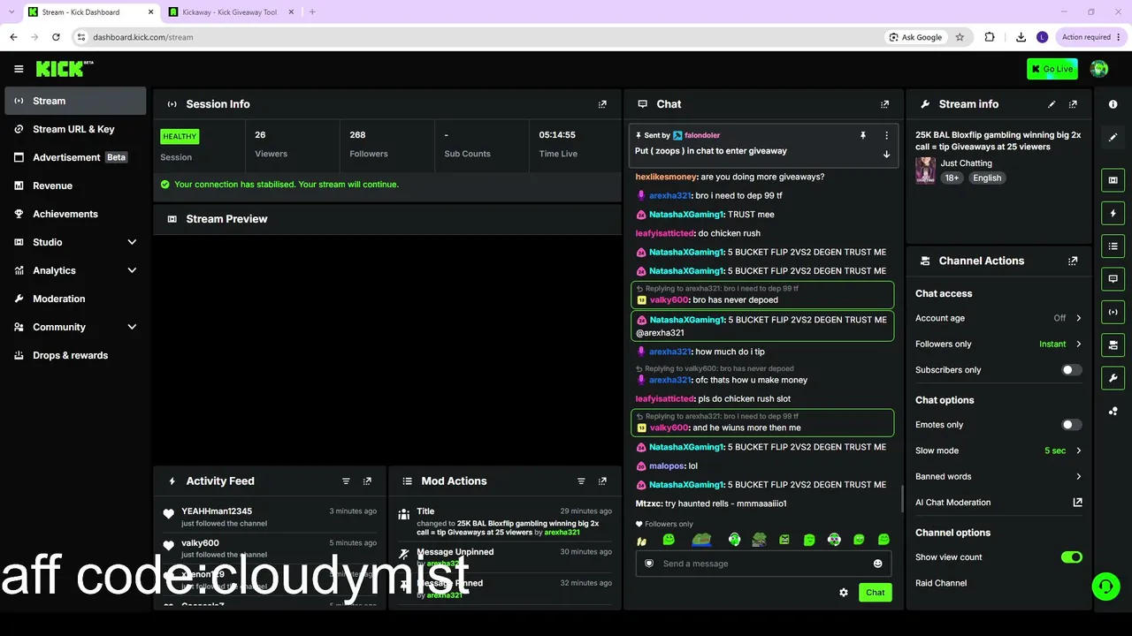Click the browser address bar
This screenshot has width=1132, height=636.
pyautogui.click(x=478, y=37)
